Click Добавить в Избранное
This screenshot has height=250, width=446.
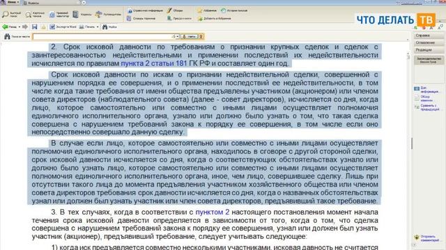point(214,19)
